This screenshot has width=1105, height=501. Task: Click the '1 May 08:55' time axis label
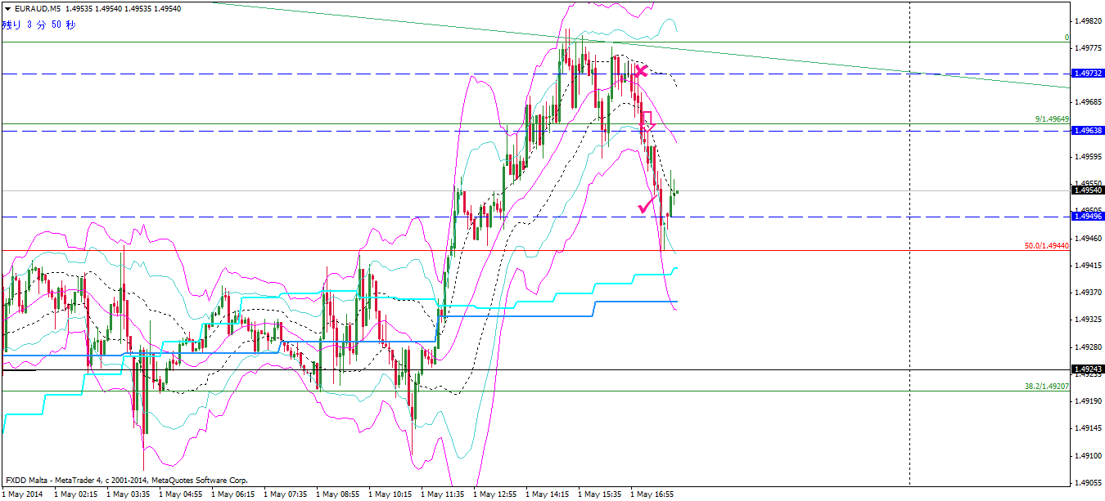coord(337,494)
